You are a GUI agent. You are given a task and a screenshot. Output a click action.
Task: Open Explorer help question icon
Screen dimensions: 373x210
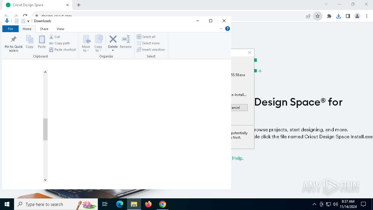pos(228,29)
